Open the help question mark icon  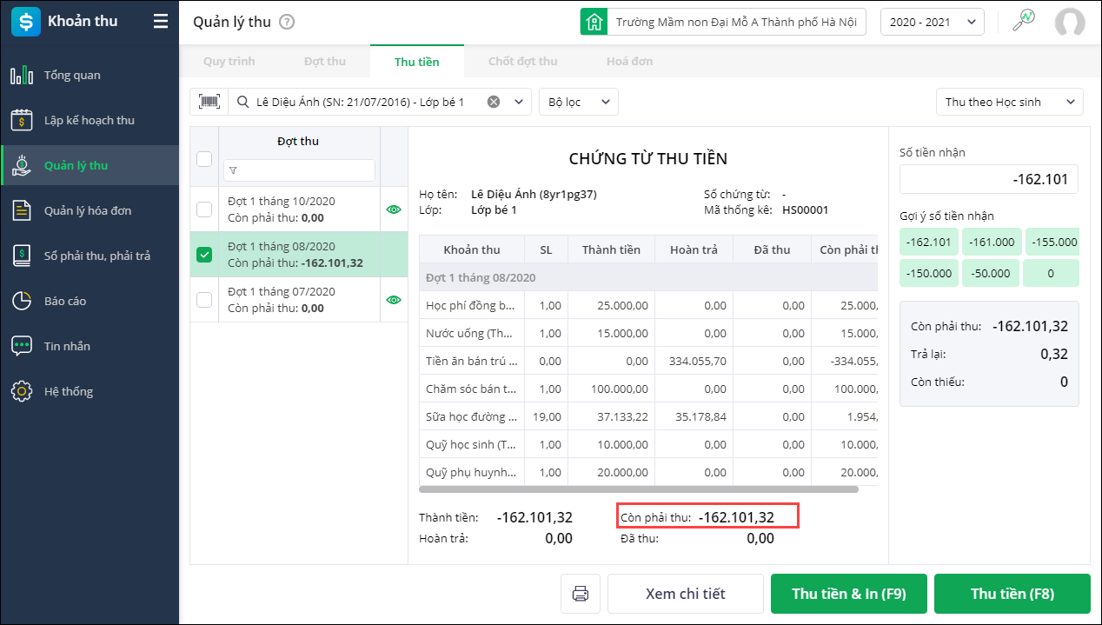point(287,23)
